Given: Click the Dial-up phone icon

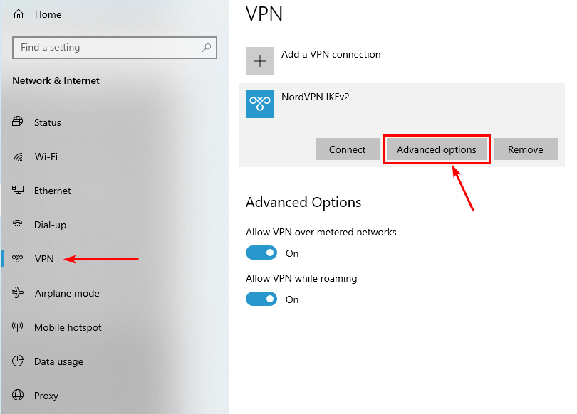Looking at the screenshot, I should (x=19, y=225).
